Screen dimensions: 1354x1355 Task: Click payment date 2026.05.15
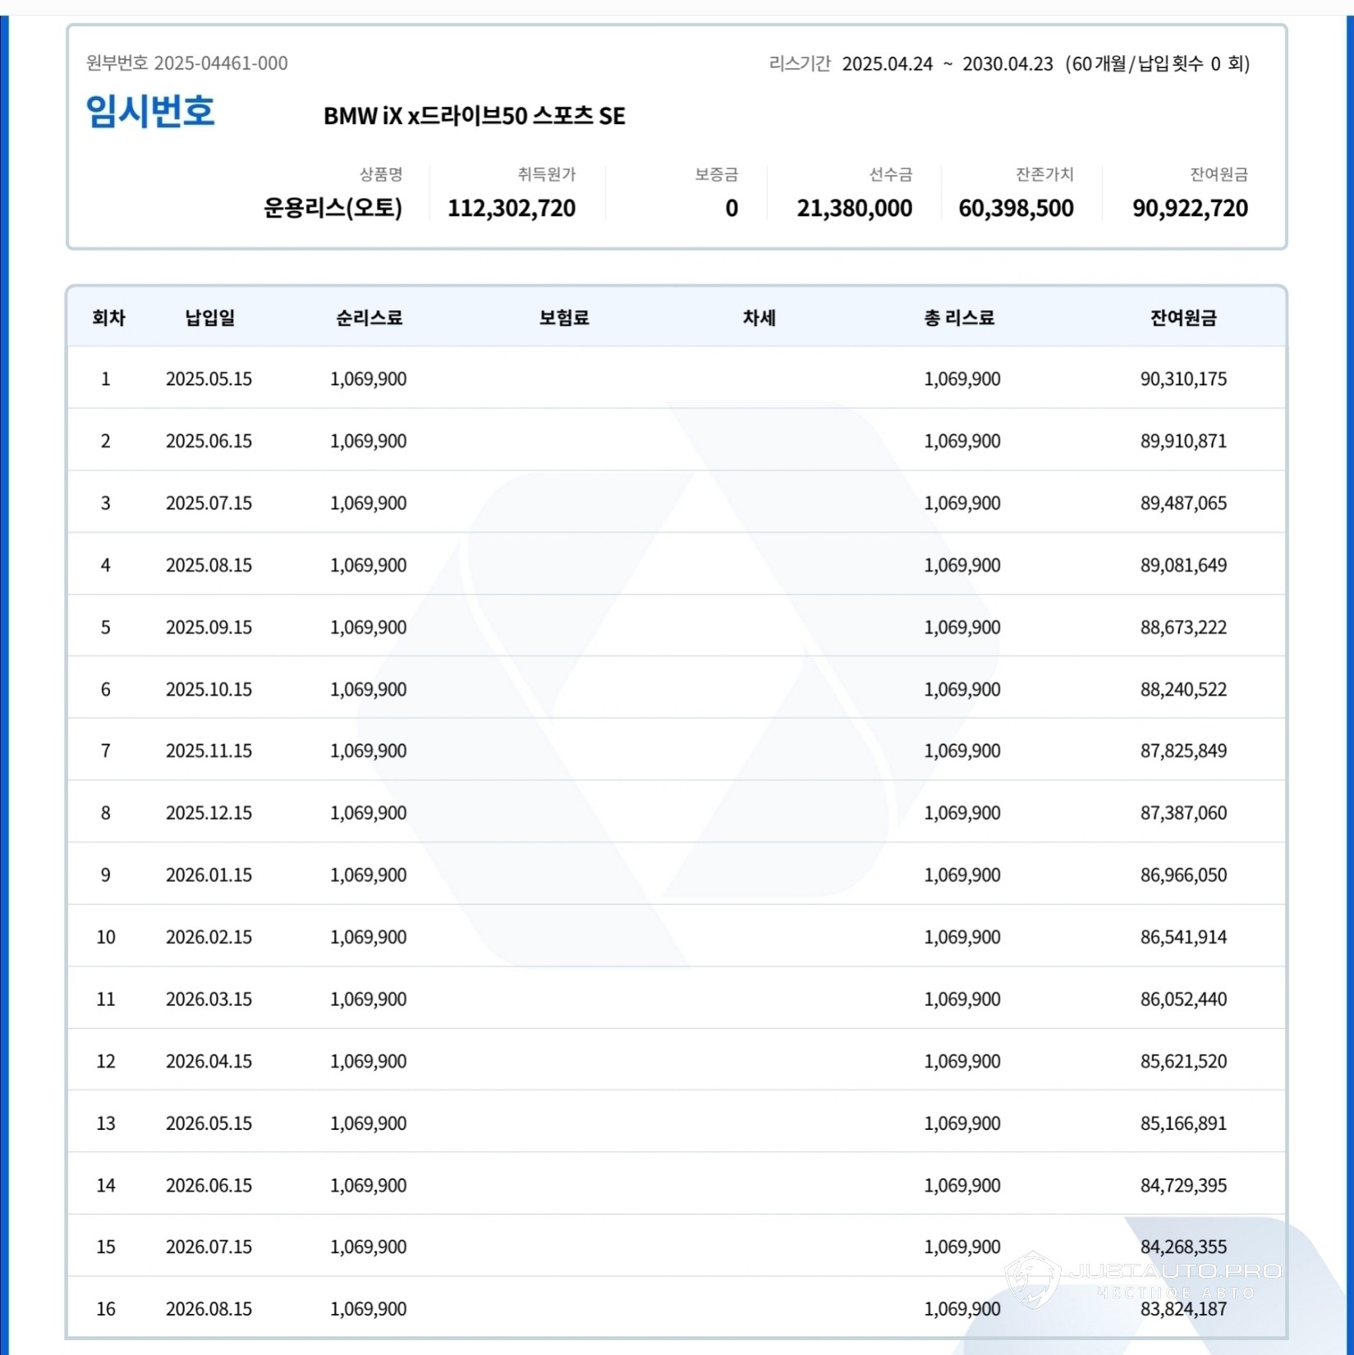tap(209, 1123)
